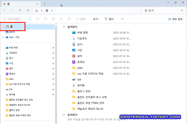The width and height of the screenshot is (187, 124).
Task: Select 사진 in file list
Action: (77, 50)
